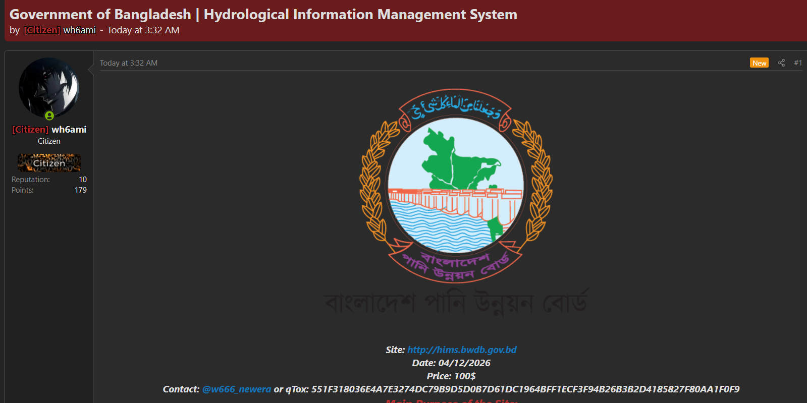This screenshot has height=403, width=807.
Task: Click the Citizen rank banner image
Action: [x=49, y=163]
